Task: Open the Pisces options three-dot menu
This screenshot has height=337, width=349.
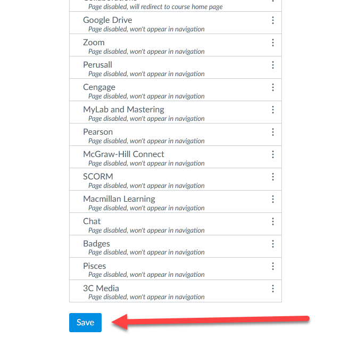Action: click(x=273, y=266)
